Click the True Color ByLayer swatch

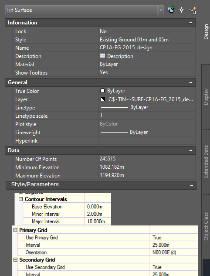coord(102,91)
